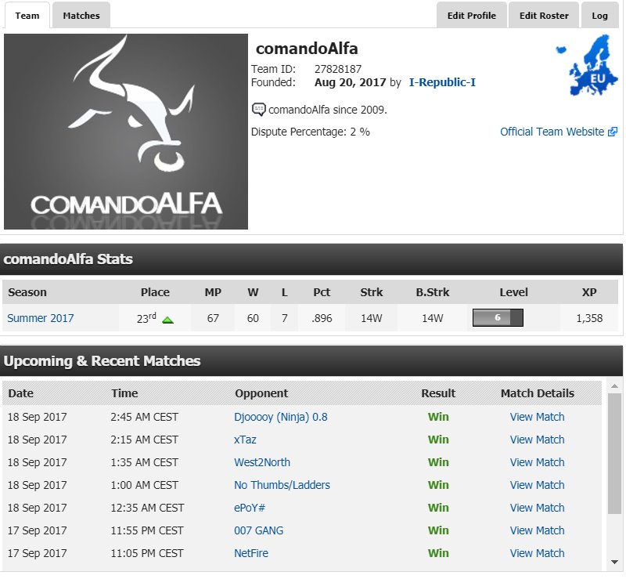
Task: Click the XP value 1,358
Action: pos(589,318)
